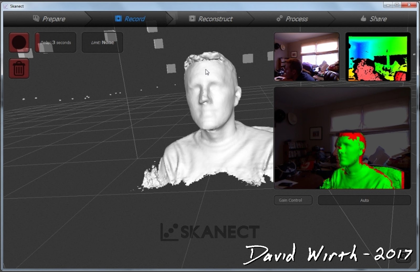Click the movie icon on the Reconstruct tab
420x272 pixels.
coord(192,18)
